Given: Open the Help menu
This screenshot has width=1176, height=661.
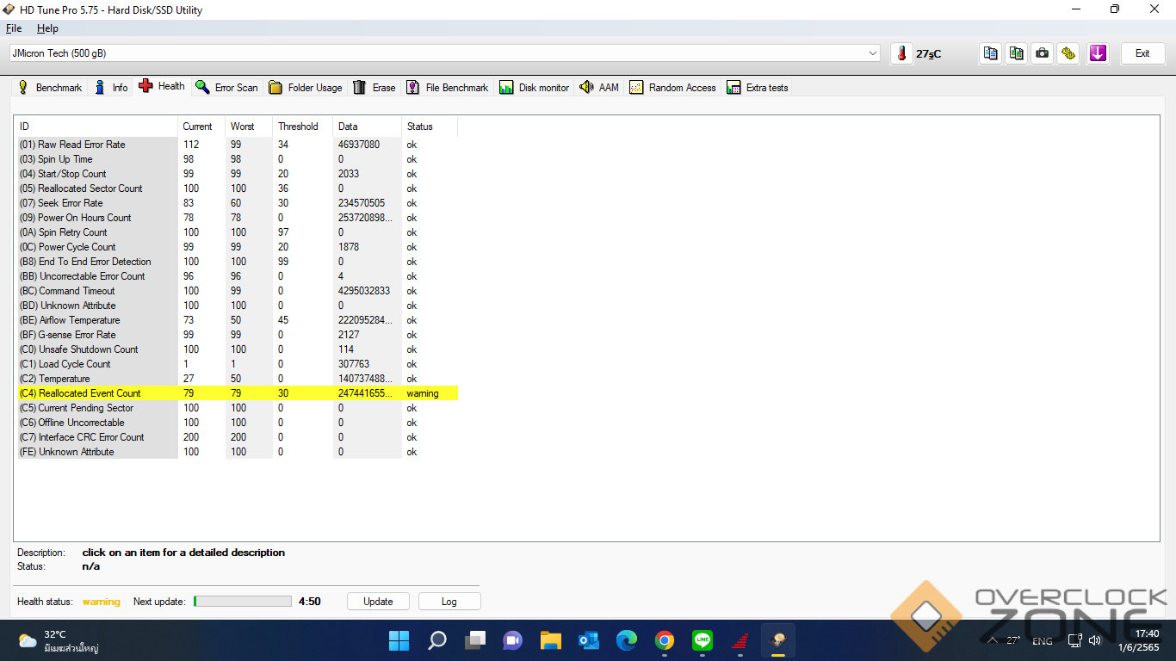Looking at the screenshot, I should (47, 28).
